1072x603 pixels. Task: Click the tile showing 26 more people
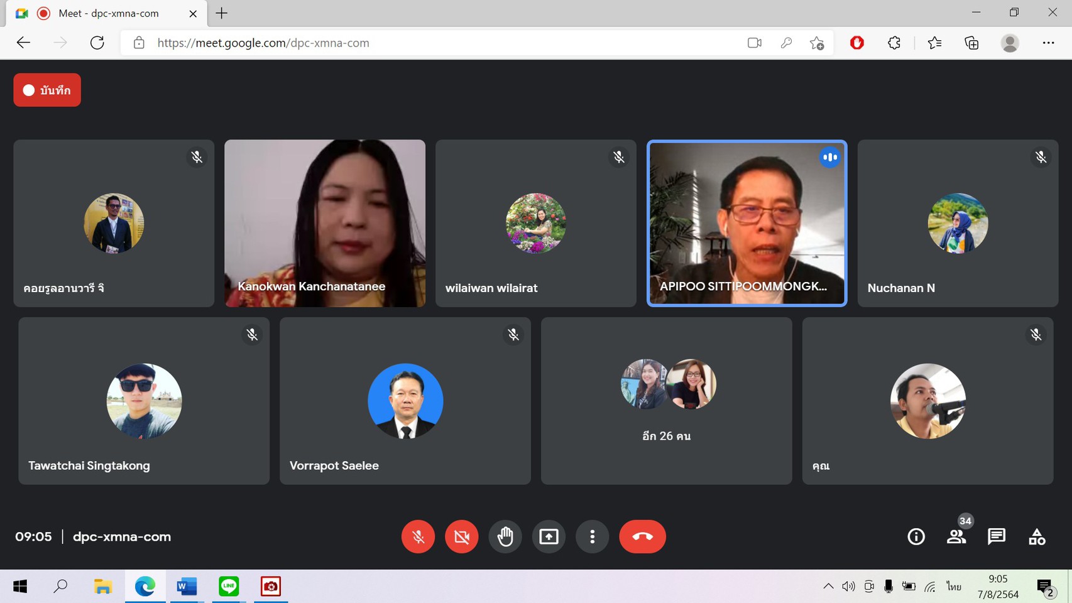click(666, 401)
